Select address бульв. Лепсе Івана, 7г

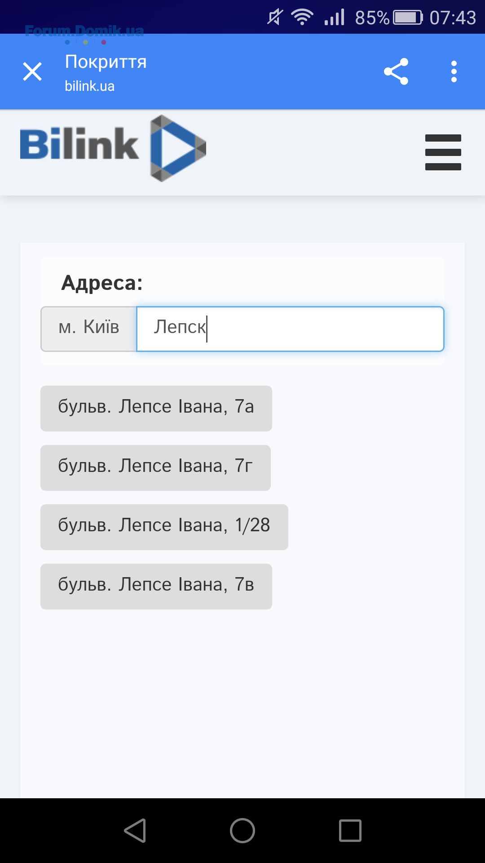155,468
